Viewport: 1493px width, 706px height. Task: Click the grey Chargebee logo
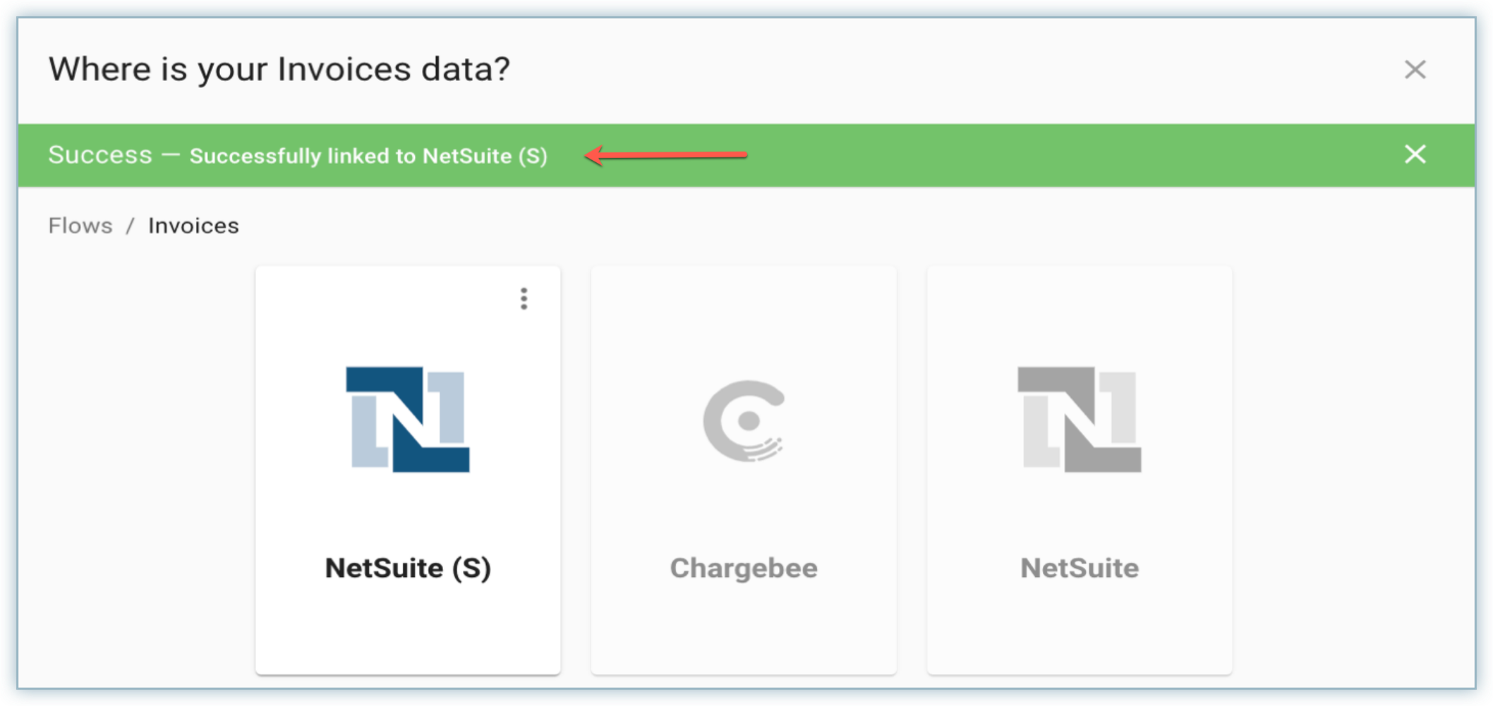pos(744,420)
